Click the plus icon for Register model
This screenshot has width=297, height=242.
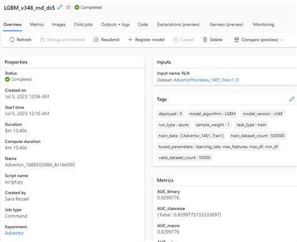[x=130, y=39]
